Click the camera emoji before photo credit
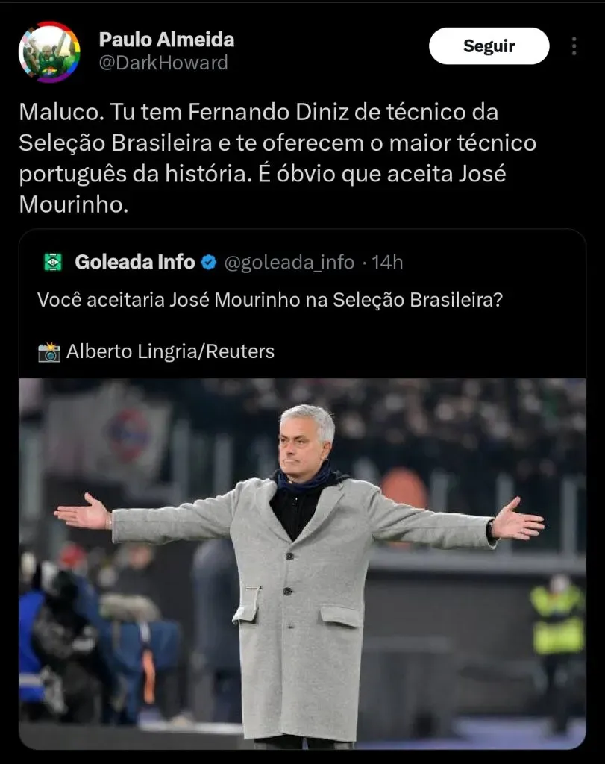The height and width of the screenshot is (764, 605). (x=49, y=351)
